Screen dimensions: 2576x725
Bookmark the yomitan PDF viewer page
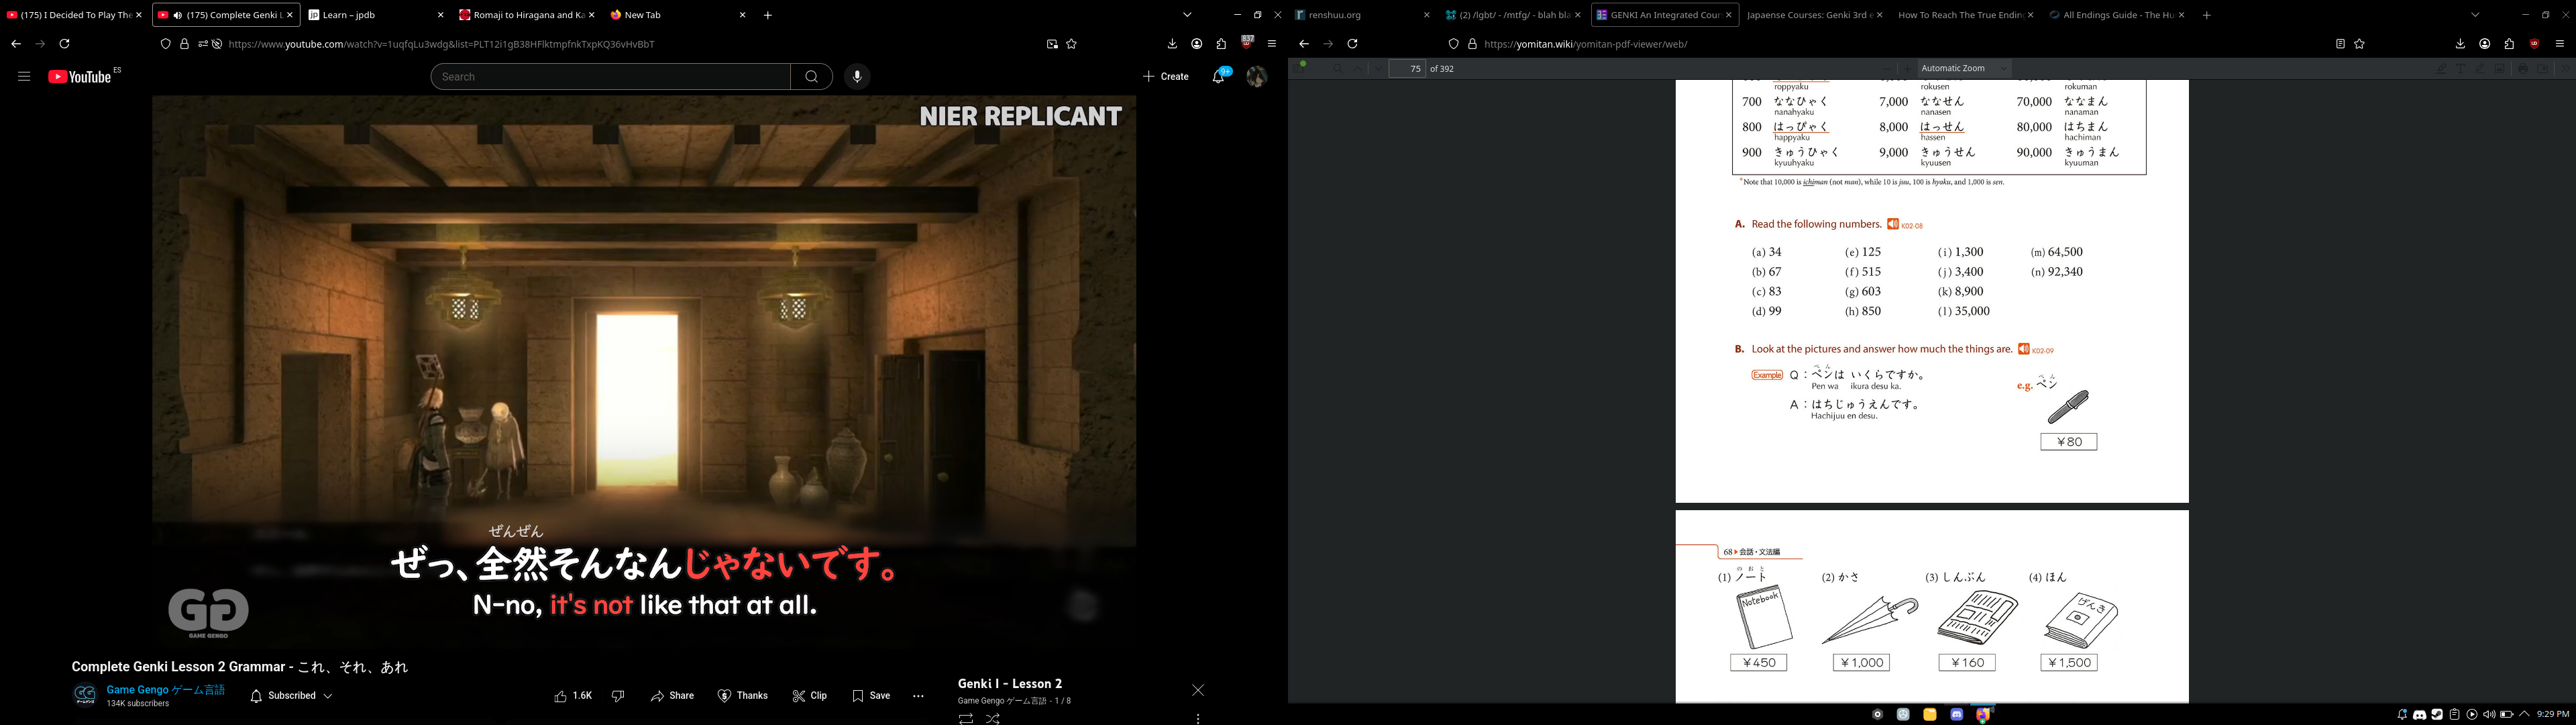[2359, 44]
